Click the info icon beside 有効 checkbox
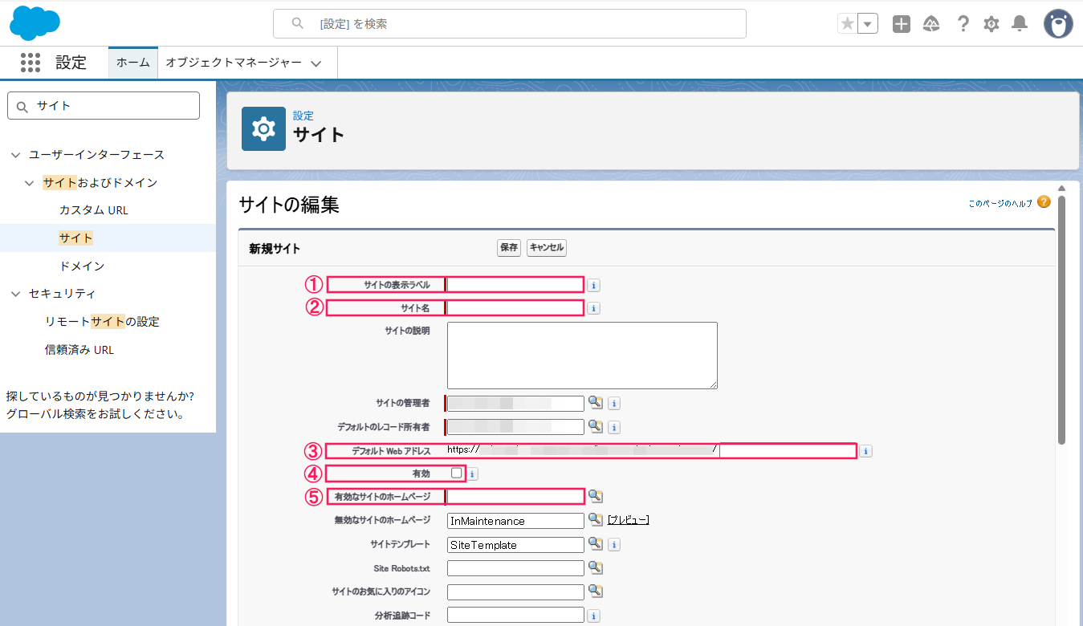Viewport: 1083px width, 626px height. [472, 474]
